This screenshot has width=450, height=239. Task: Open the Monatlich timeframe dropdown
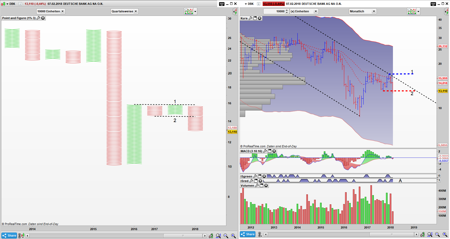pyautogui.click(x=362, y=11)
